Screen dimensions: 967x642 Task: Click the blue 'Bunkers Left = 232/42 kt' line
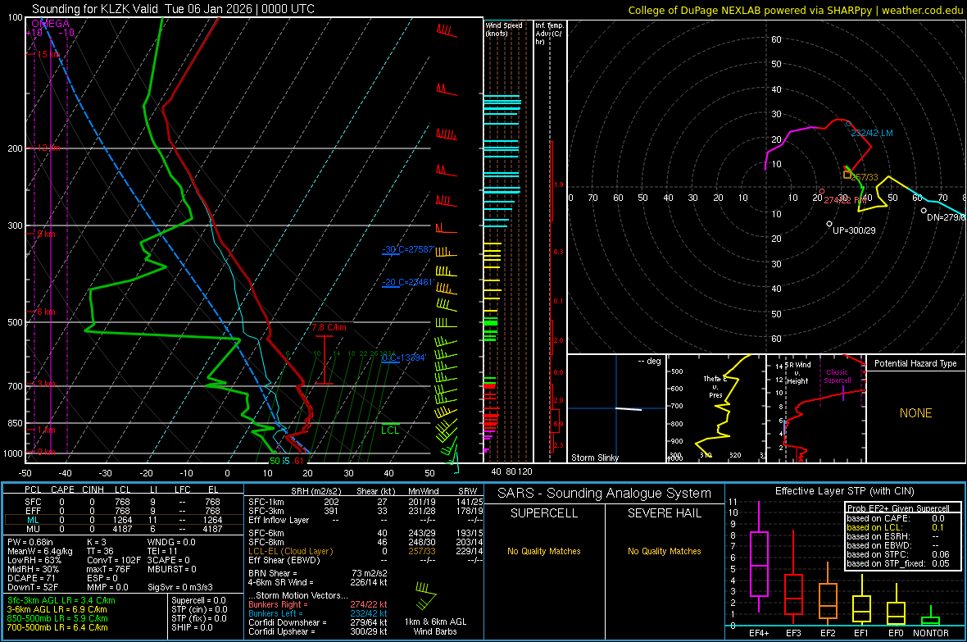[x=318, y=613]
